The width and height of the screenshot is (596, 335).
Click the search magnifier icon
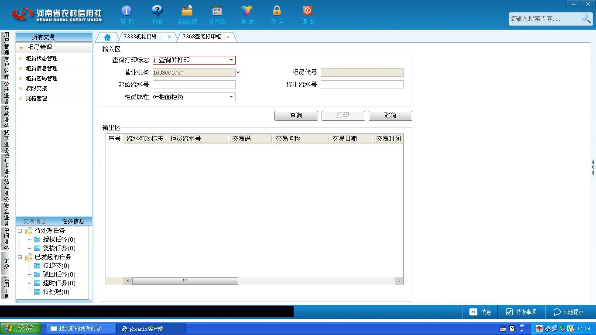coord(586,19)
